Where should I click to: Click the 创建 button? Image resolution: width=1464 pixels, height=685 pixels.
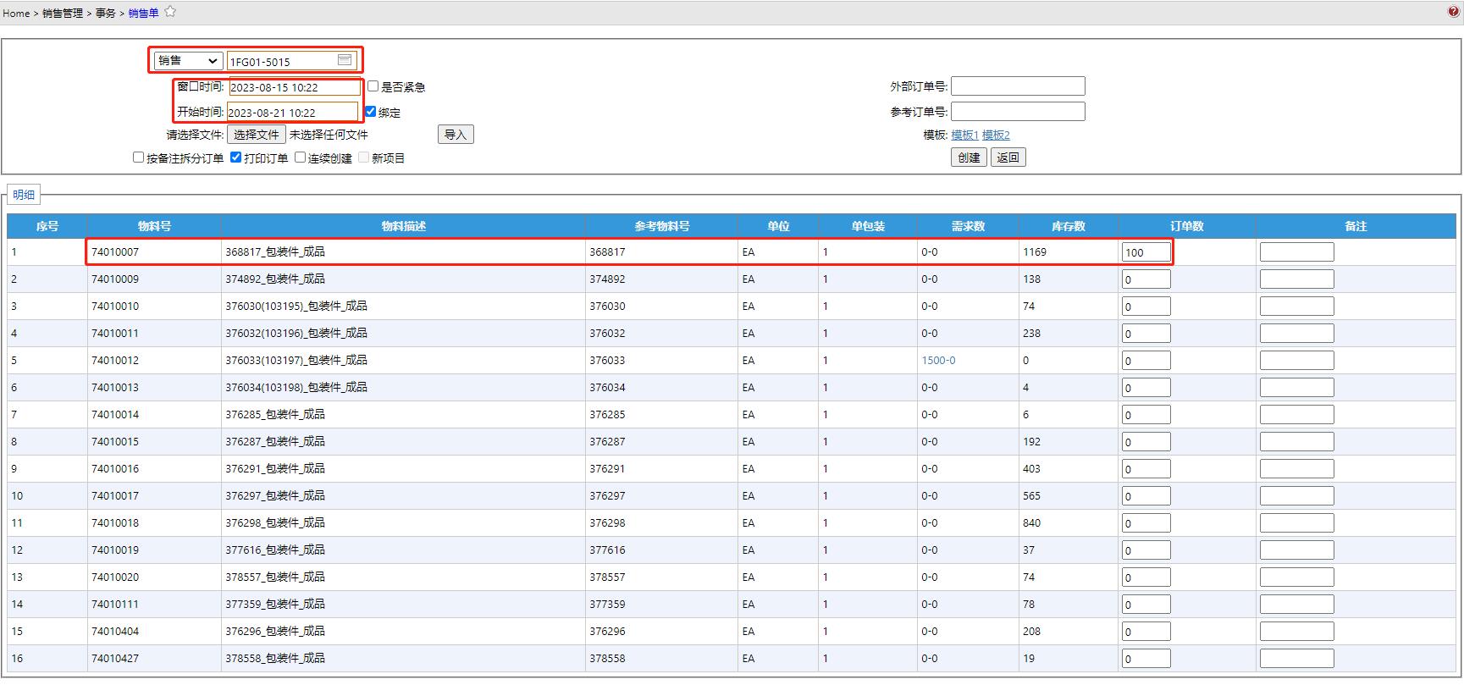point(969,157)
